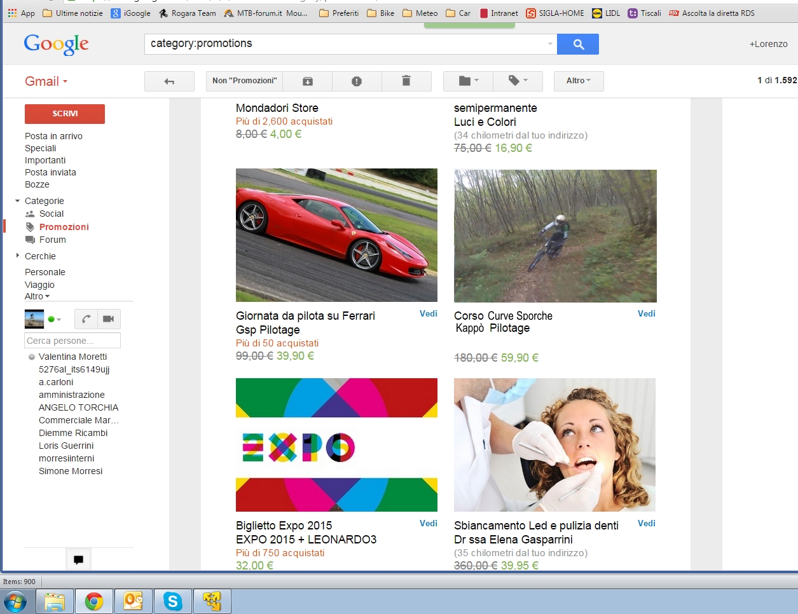This screenshot has width=798, height=614.
Task: Open the Altro toolbar dropdown
Action: (579, 81)
